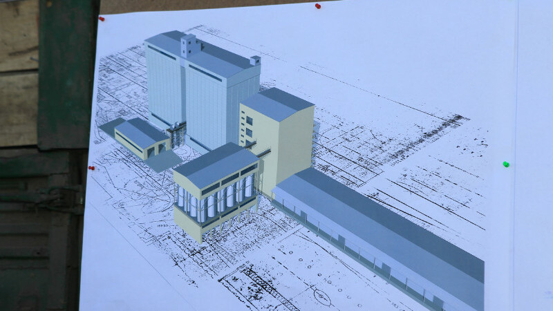This screenshot has width=553, height=311.
Task: Click the blue-gray roof of the yellow building
Action: 278,104
